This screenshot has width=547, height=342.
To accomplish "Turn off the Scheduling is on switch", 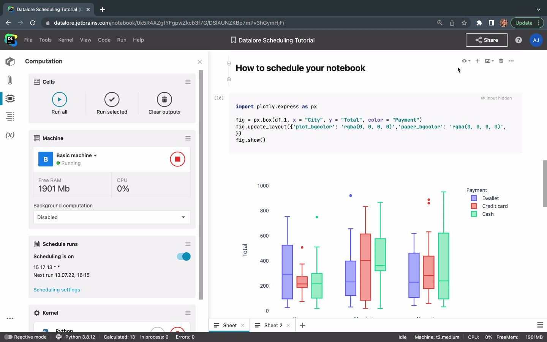I will [184, 256].
